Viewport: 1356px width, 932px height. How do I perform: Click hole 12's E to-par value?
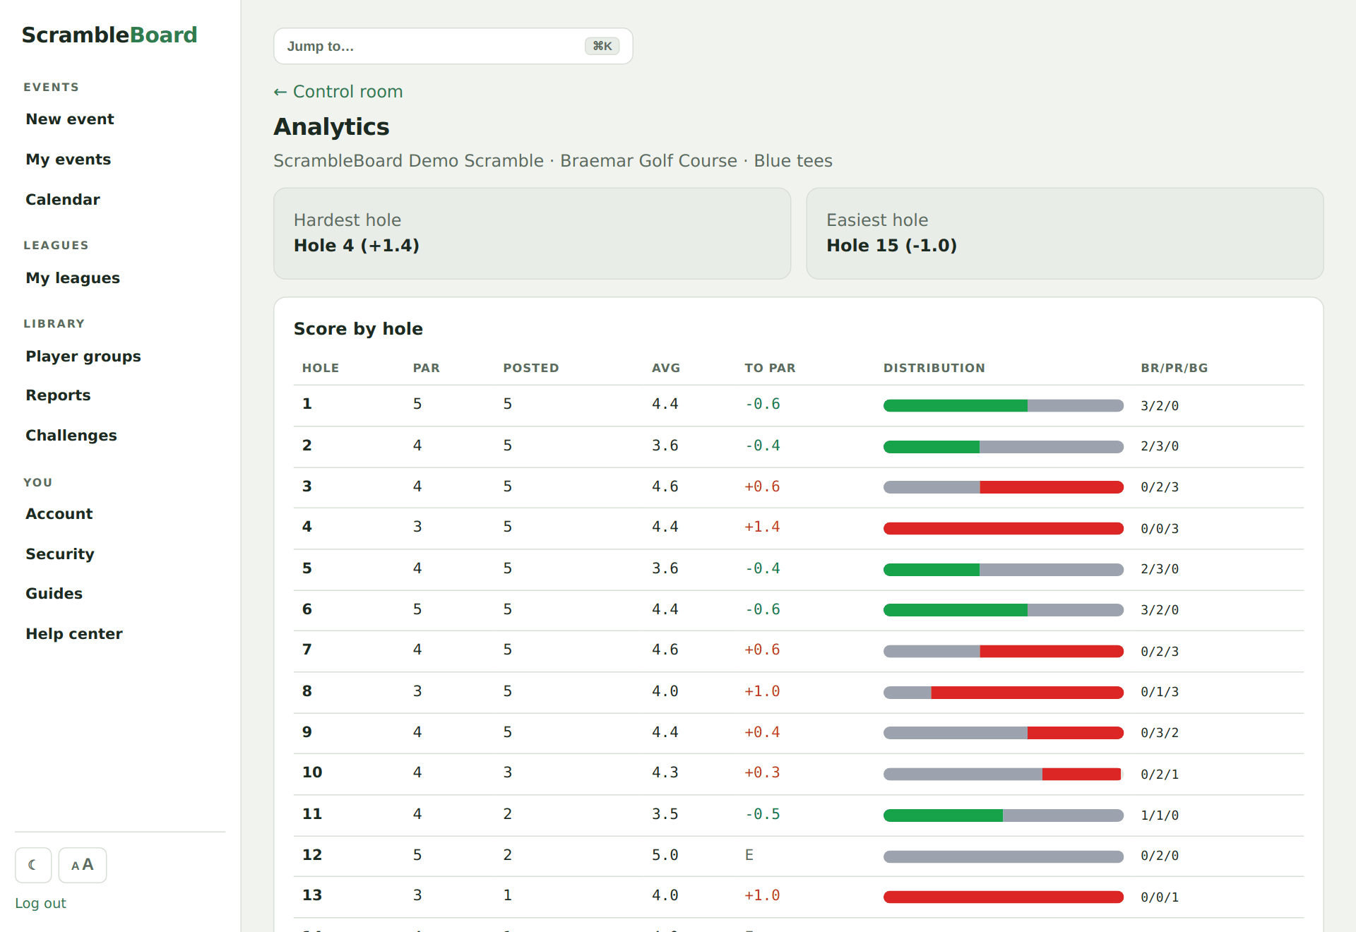tap(749, 855)
